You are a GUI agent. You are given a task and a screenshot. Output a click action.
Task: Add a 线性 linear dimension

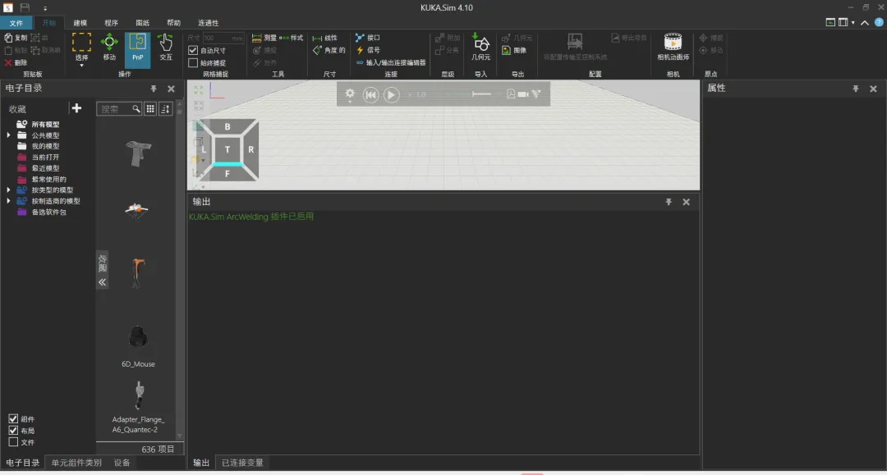(x=325, y=38)
